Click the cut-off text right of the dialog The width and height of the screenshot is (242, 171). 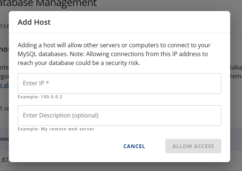tap(236, 72)
